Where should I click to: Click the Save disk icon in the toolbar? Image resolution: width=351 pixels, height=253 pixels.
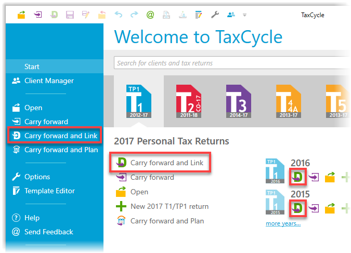pos(70,15)
